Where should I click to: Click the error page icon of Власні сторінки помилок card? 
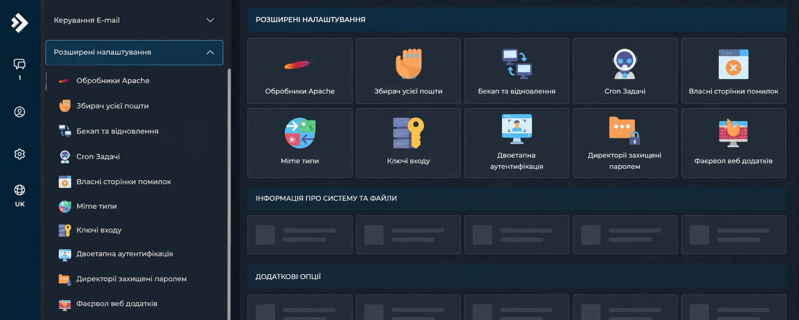[733, 64]
